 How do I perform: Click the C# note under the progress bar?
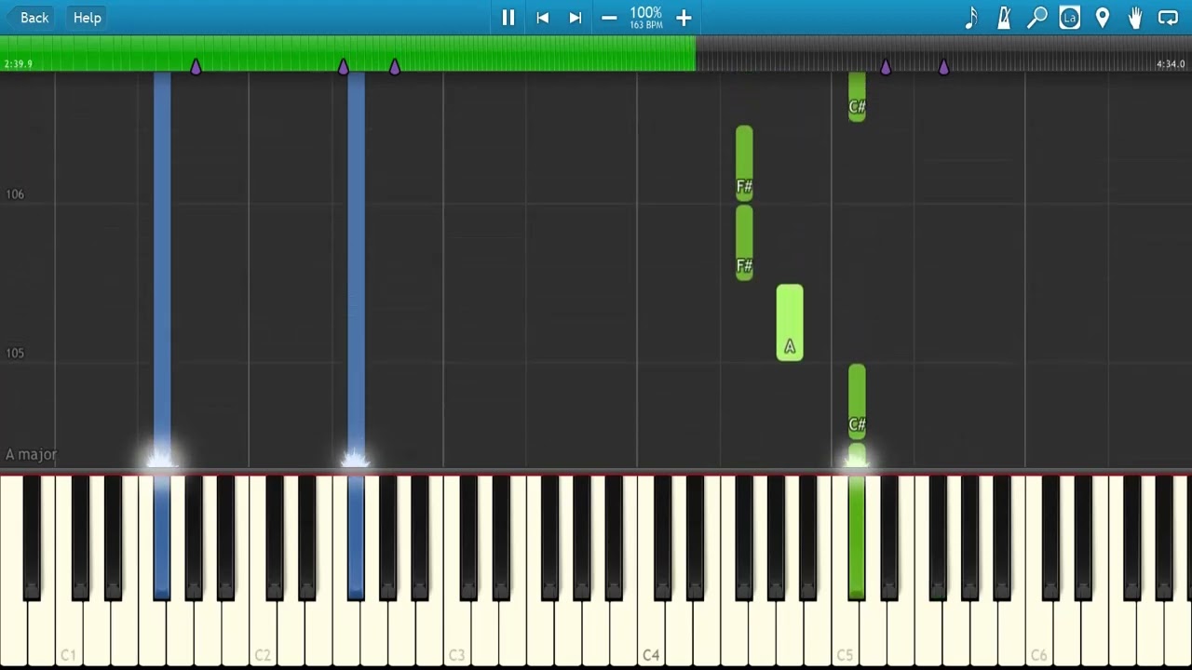point(857,97)
